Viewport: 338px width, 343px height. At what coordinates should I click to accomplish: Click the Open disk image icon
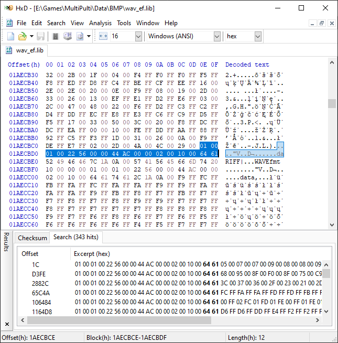pyautogui.click(x=80, y=36)
